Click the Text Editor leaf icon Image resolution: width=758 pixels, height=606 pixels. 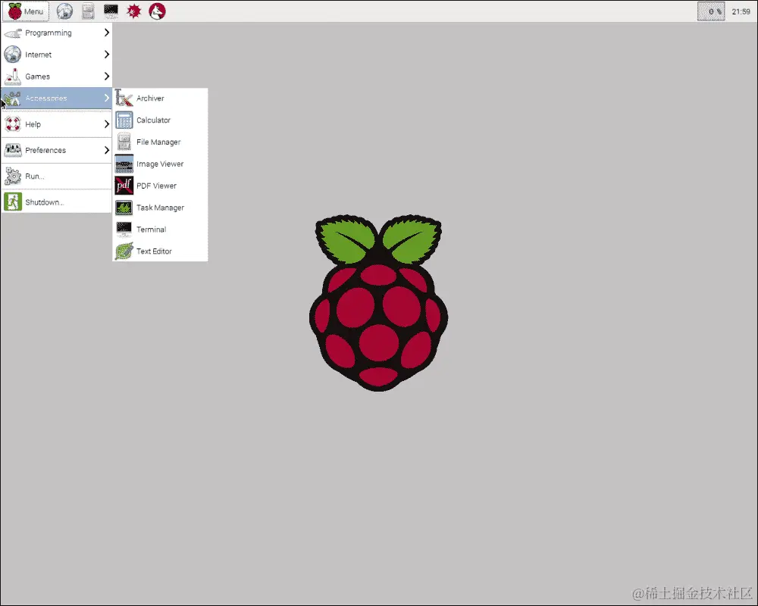pyautogui.click(x=124, y=251)
